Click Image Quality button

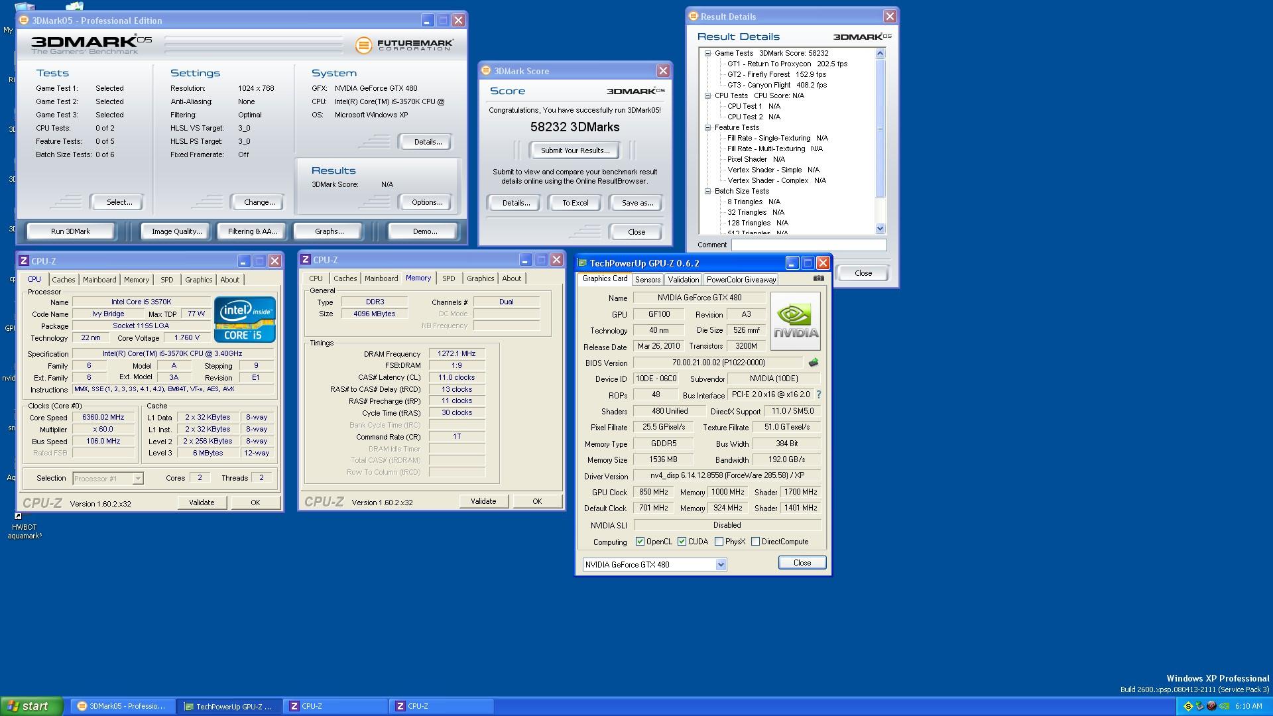tap(176, 231)
